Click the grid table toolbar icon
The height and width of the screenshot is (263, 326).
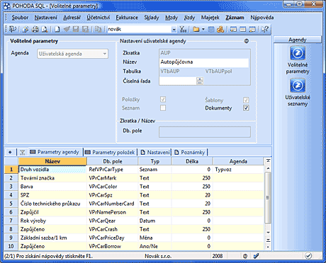(x=211, y=29)
